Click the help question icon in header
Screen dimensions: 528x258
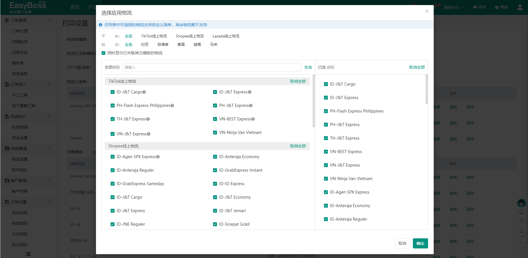[x=497, y=7]
